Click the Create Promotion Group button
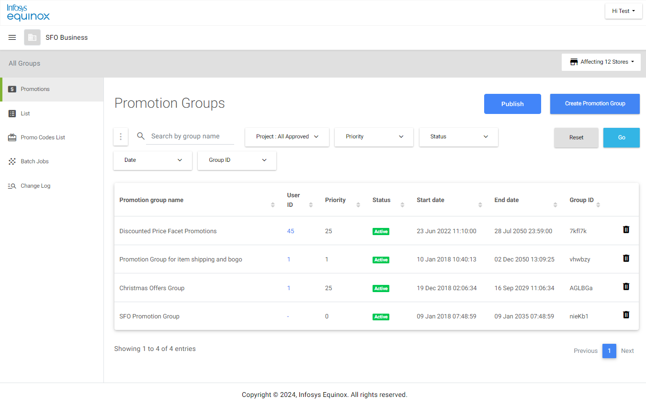This screenshot has width=646, height=407. (x=595, y=104)
